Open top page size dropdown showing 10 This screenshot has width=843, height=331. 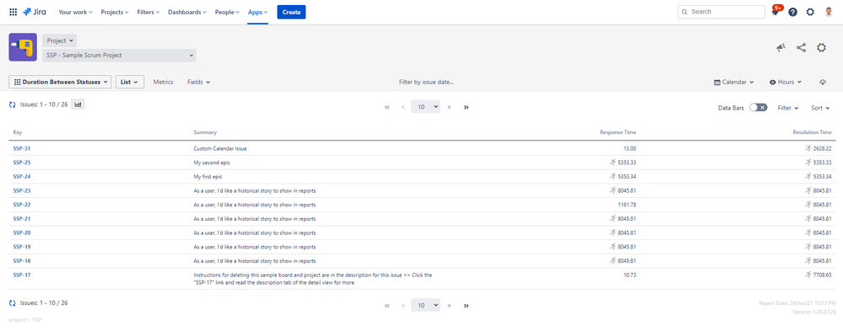tap(426, 107)
